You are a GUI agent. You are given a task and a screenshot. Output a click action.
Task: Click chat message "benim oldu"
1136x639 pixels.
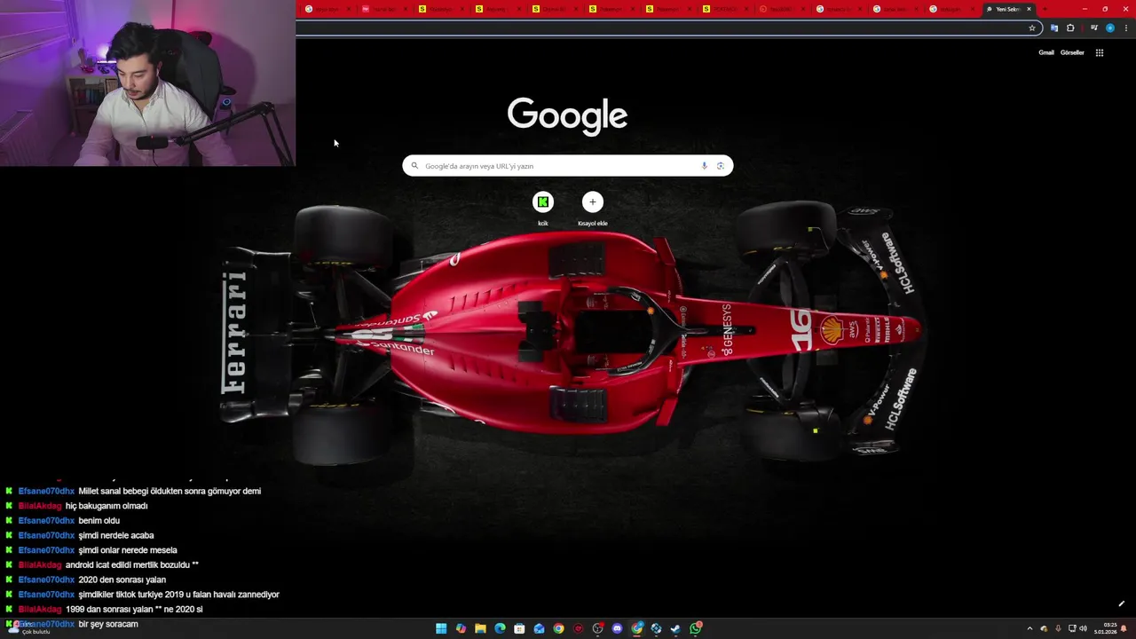(99, 521)
